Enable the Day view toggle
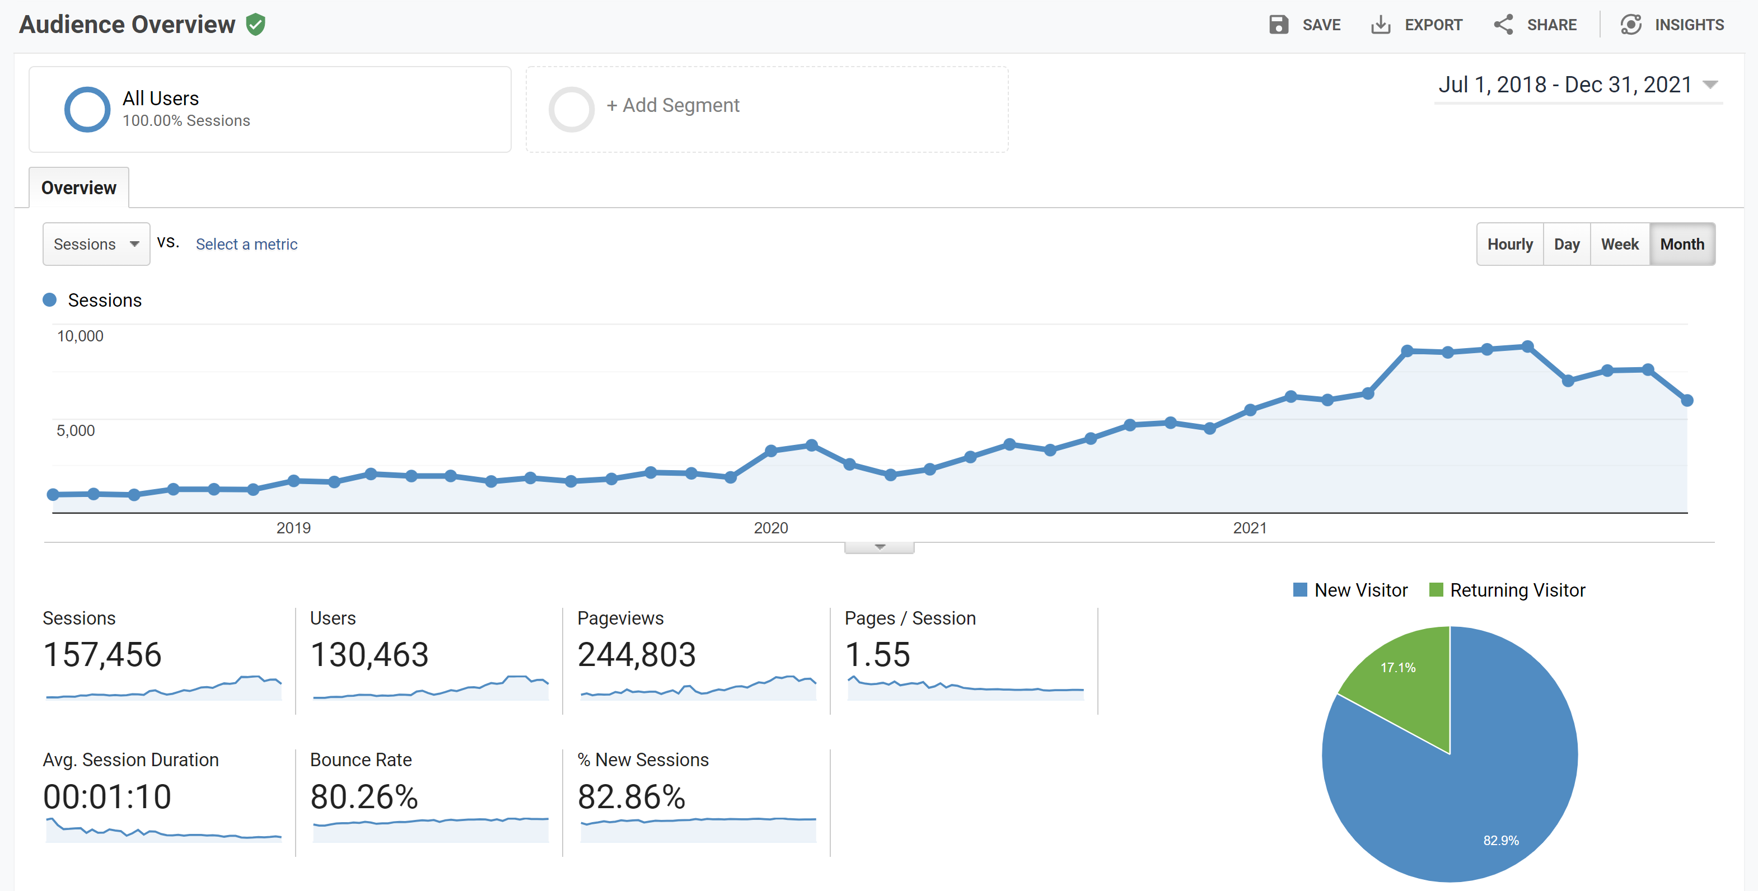 [1567, 243]
